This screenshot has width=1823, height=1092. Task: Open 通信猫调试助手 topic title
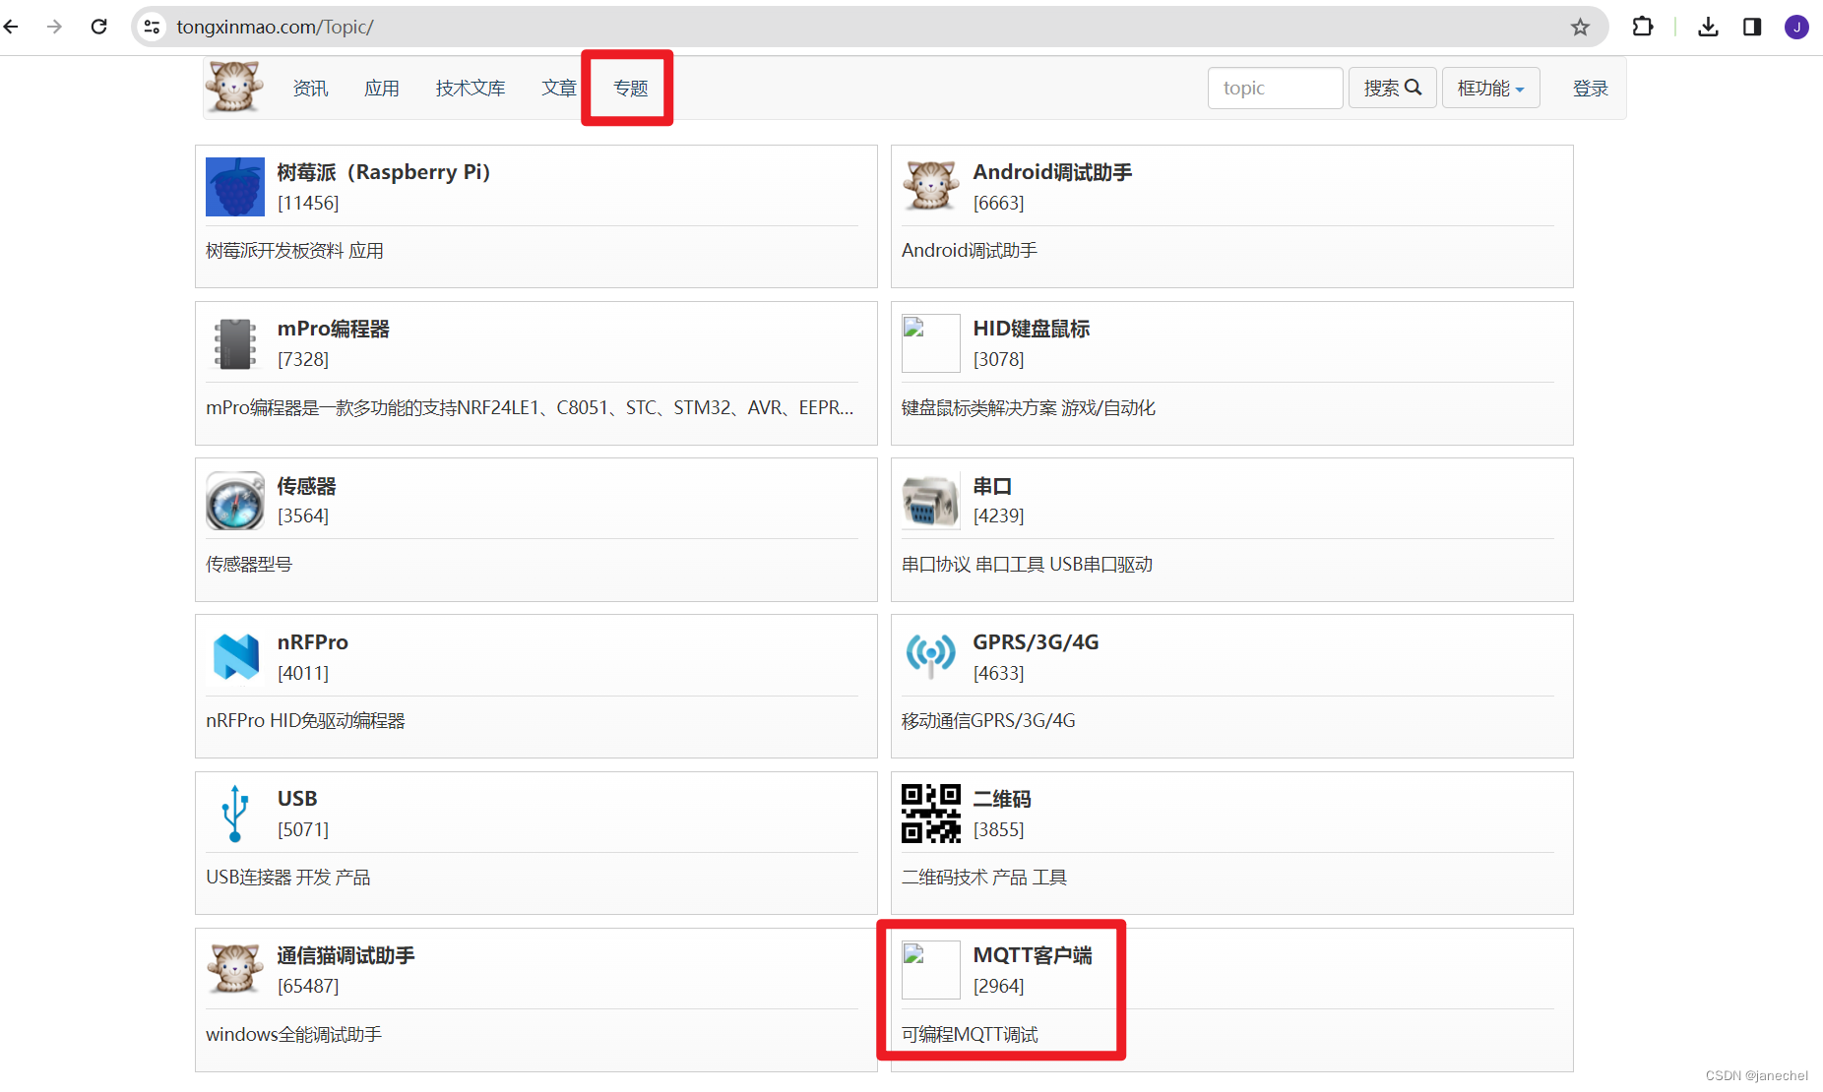(346, 955)
